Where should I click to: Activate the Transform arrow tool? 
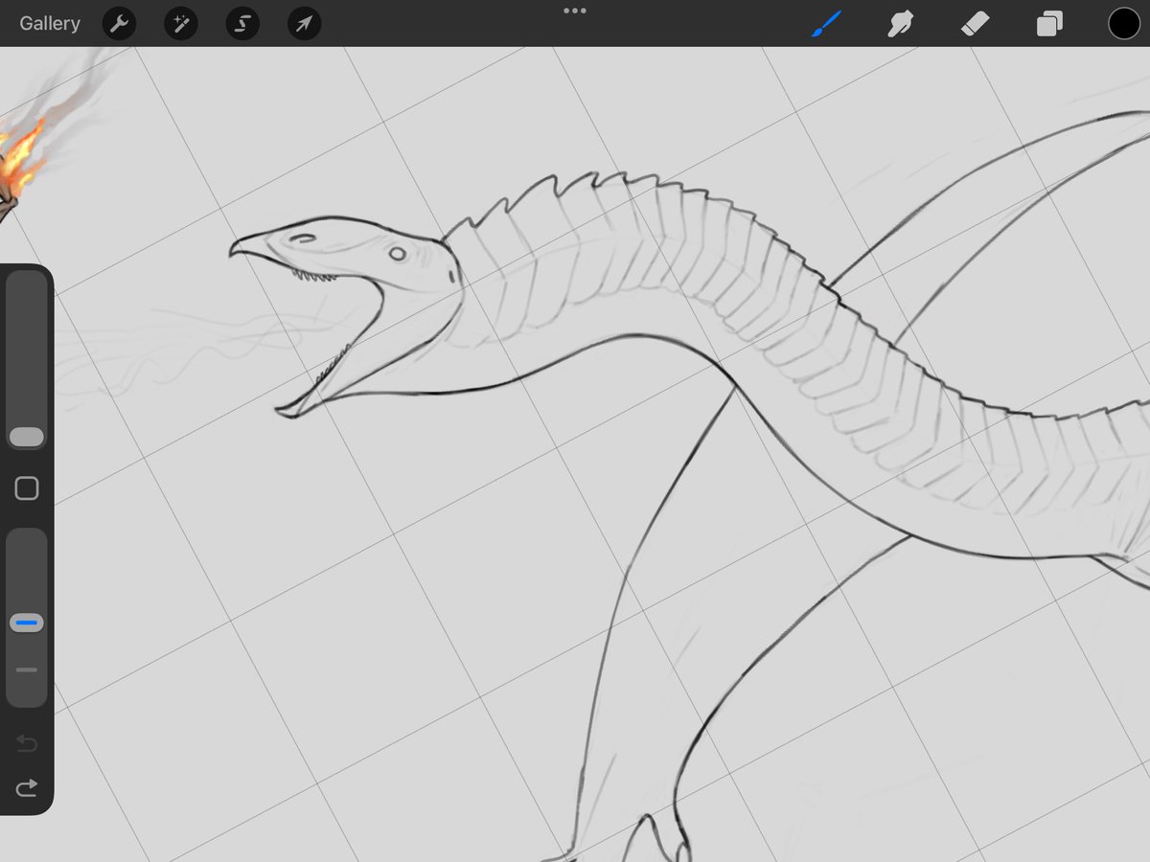pyautogui.click(x=304, y=24)
